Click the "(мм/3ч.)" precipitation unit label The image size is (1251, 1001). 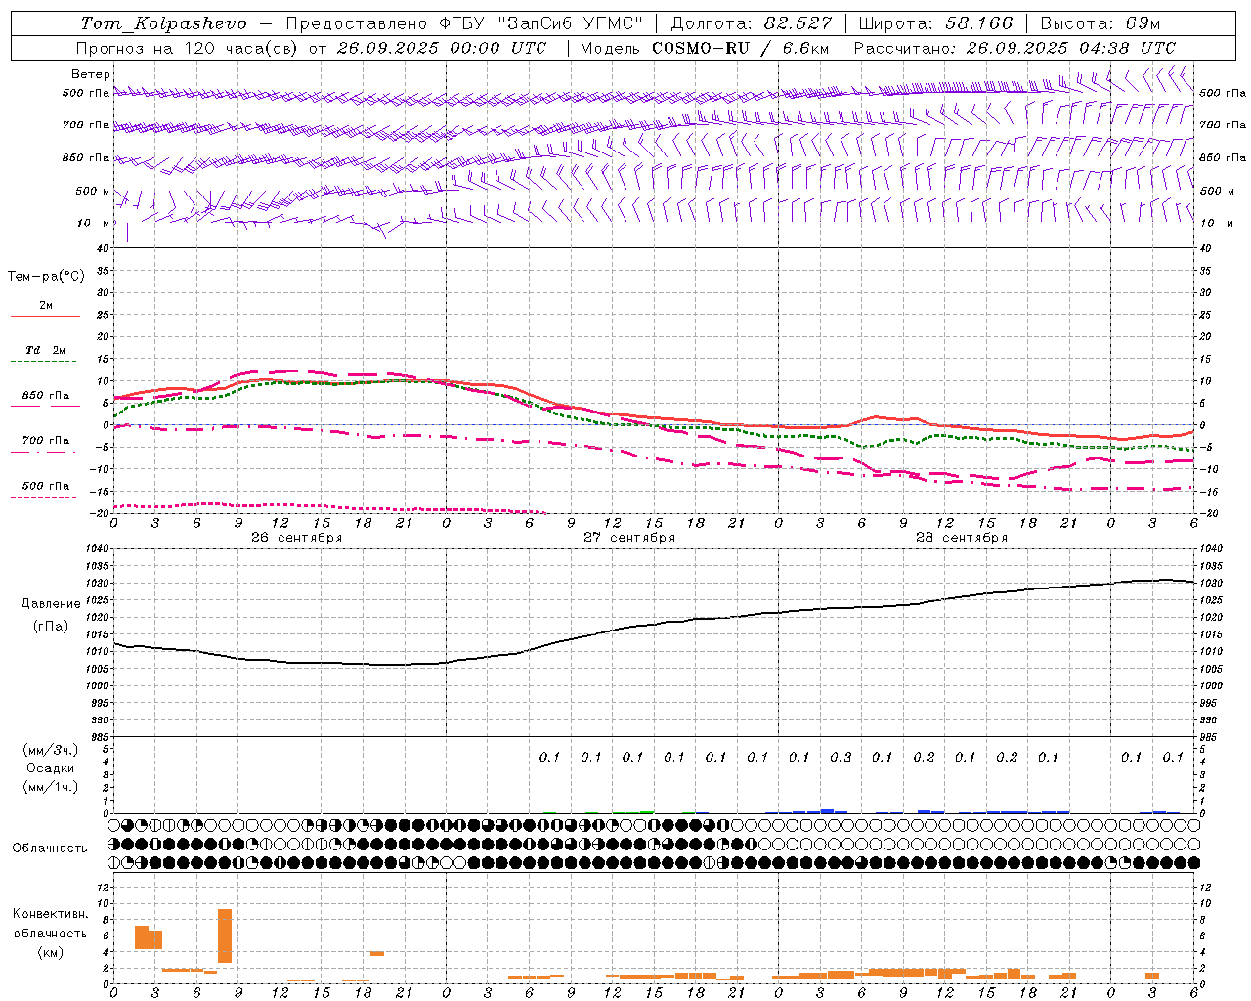[x=51, y=750]
